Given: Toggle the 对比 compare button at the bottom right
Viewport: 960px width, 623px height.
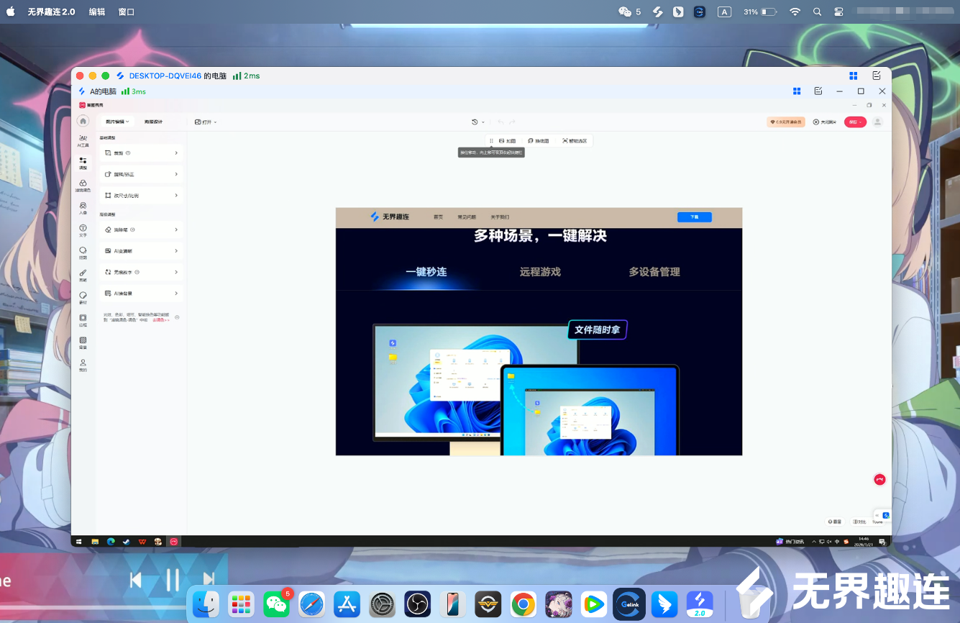Looking at the screenshot, I should 859,522.
